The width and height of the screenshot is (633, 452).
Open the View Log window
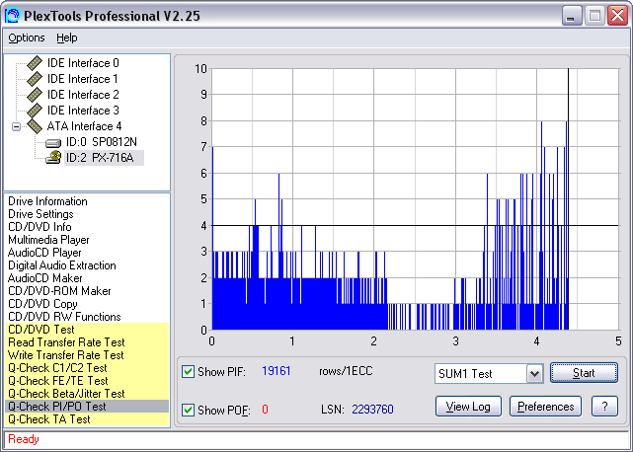tap(468, 407)
